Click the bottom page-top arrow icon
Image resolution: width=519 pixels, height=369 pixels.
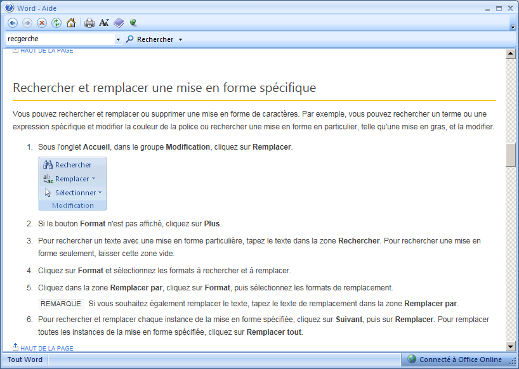click(16, 347)
